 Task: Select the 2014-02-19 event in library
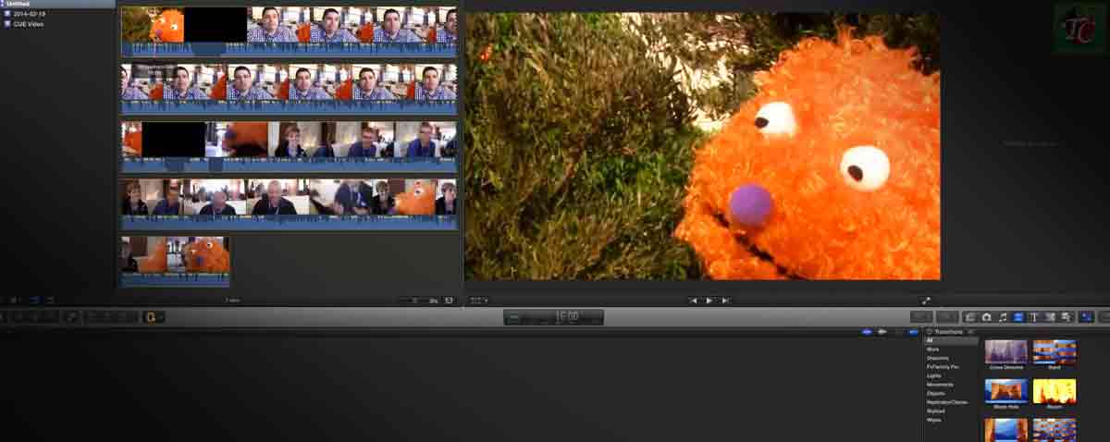point(29,14)
